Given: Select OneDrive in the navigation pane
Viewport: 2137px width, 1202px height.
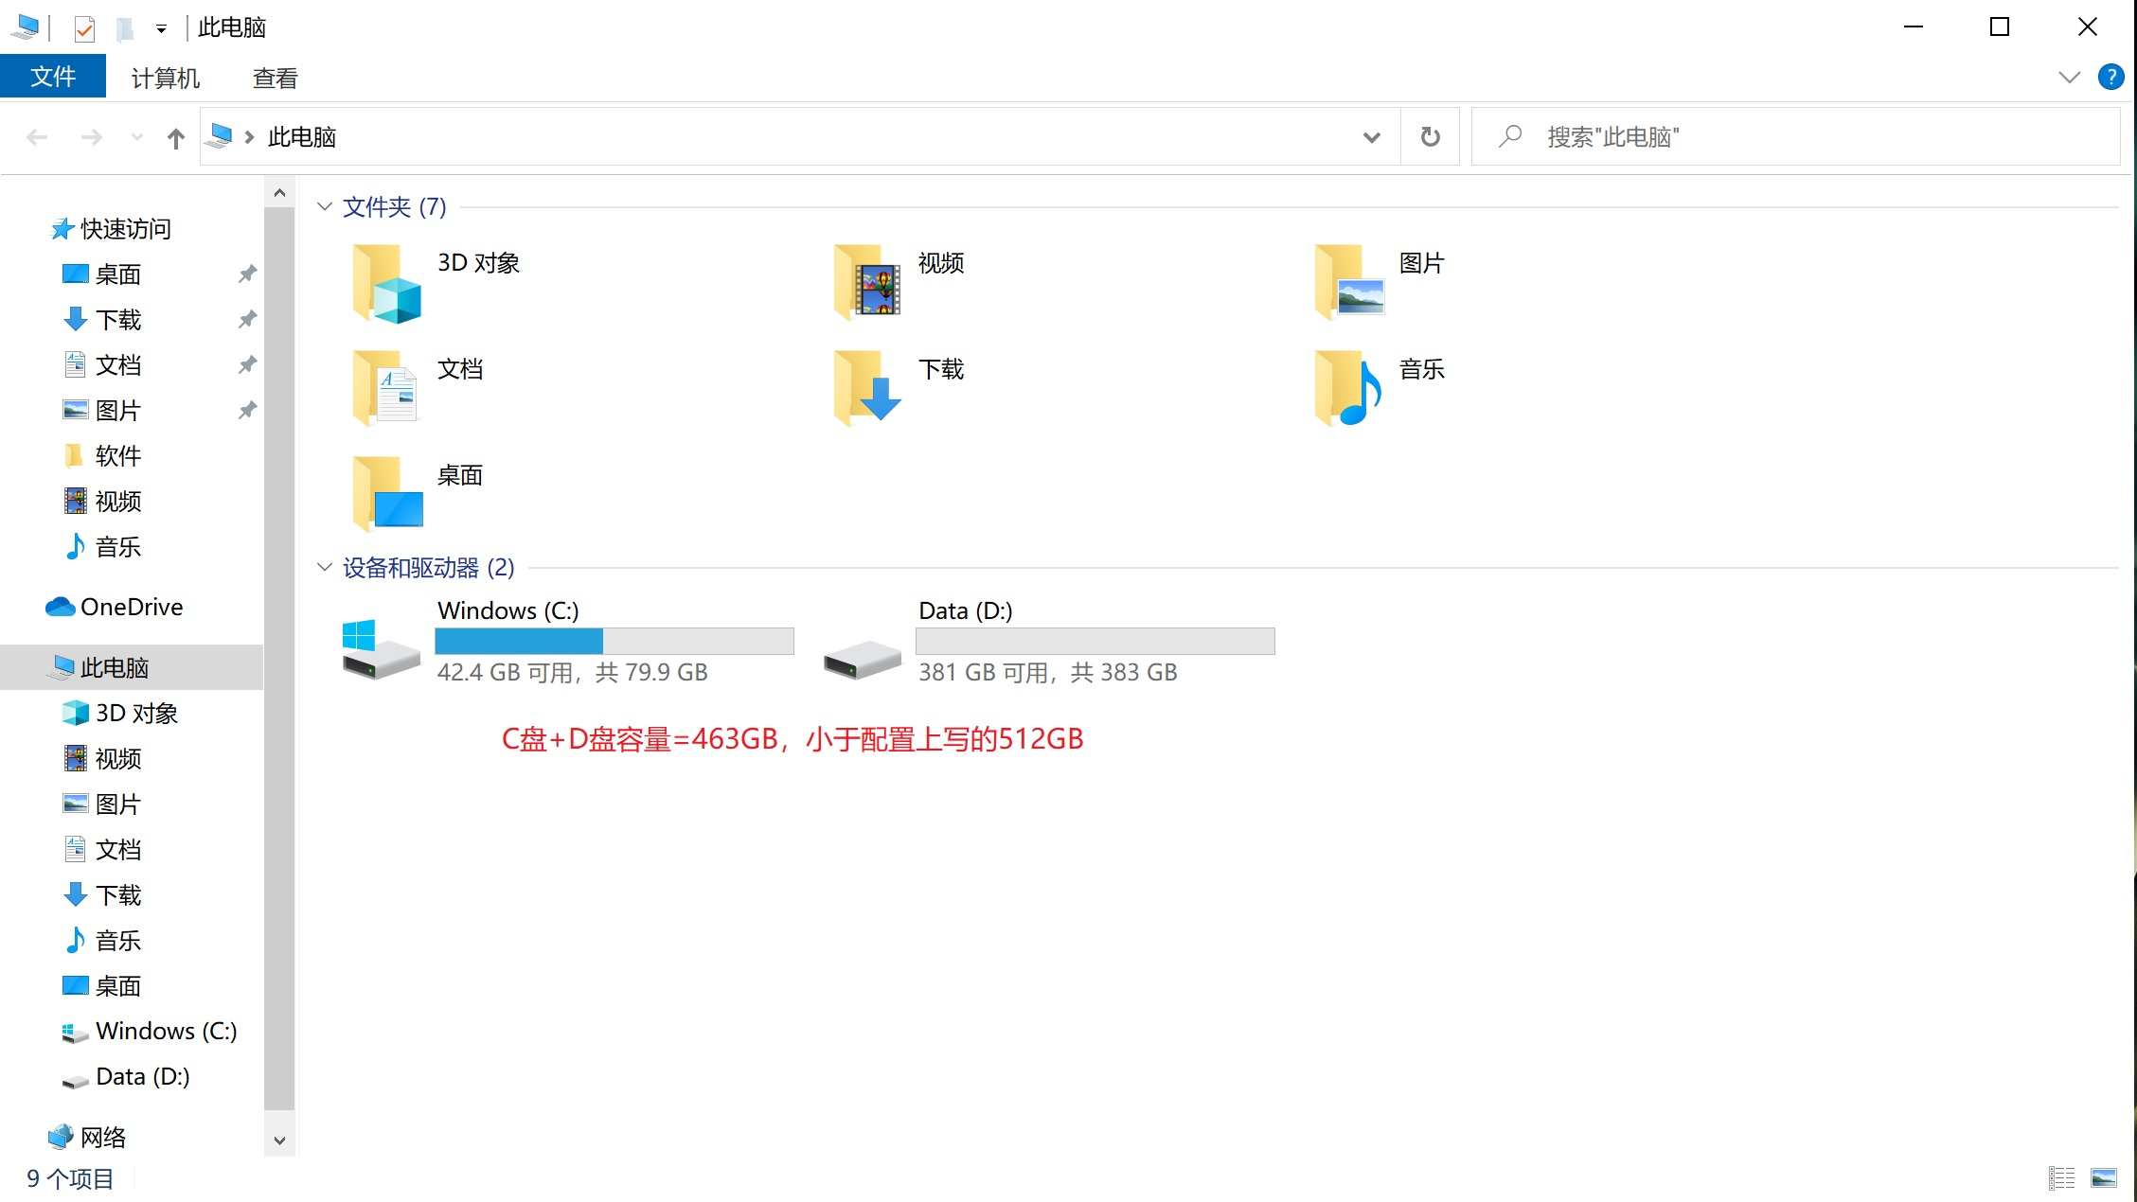Looking at the screenshot, I should point(132,607).
